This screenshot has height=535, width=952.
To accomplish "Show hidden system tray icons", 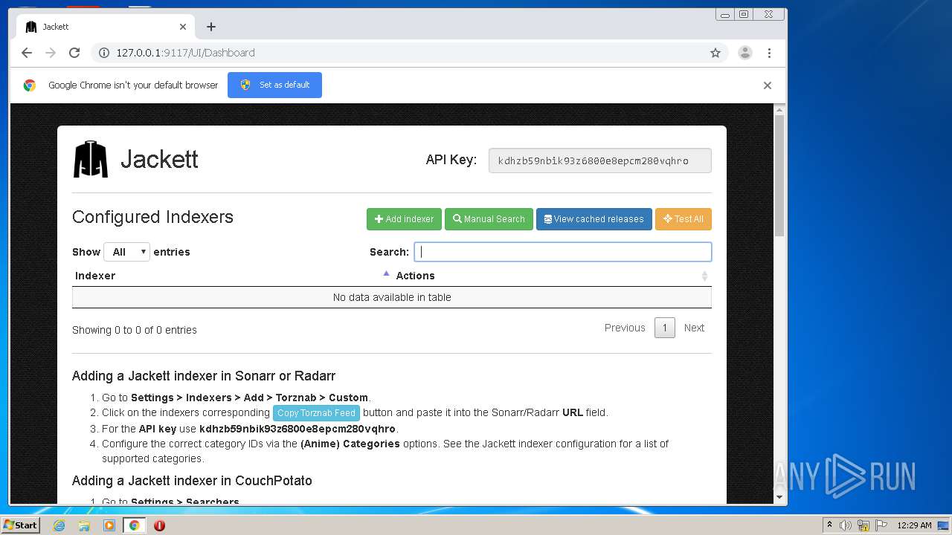I will (829, 525).
